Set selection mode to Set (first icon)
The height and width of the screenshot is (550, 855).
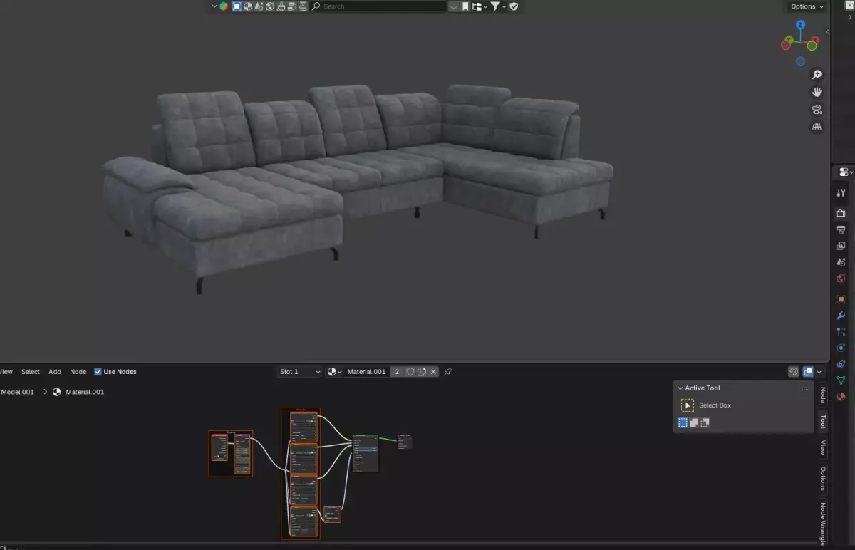point(683,422)
